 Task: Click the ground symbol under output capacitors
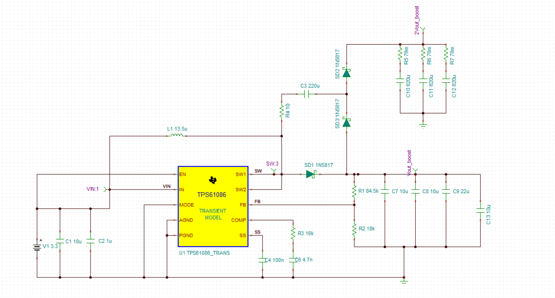(x=404, y=282)
